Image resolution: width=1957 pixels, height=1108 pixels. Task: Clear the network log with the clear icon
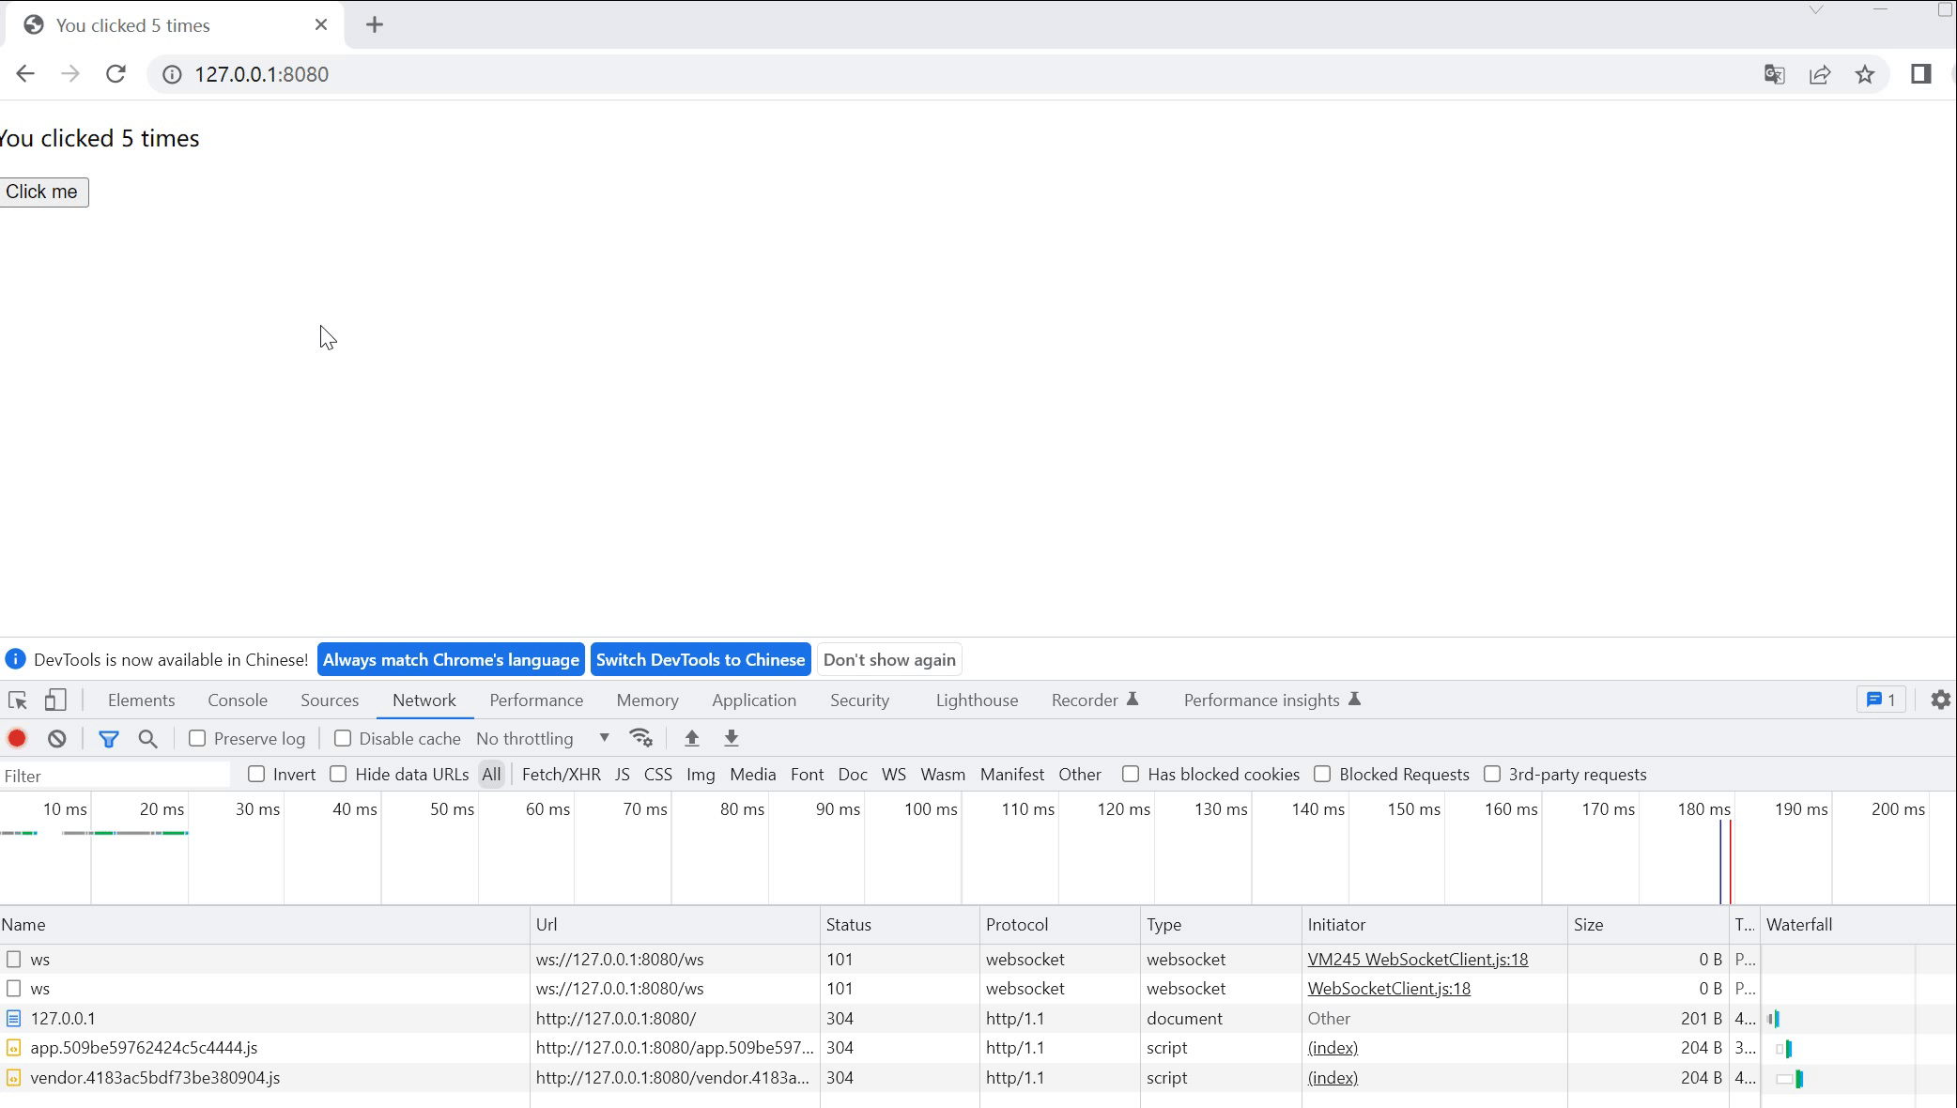point(56,739)
